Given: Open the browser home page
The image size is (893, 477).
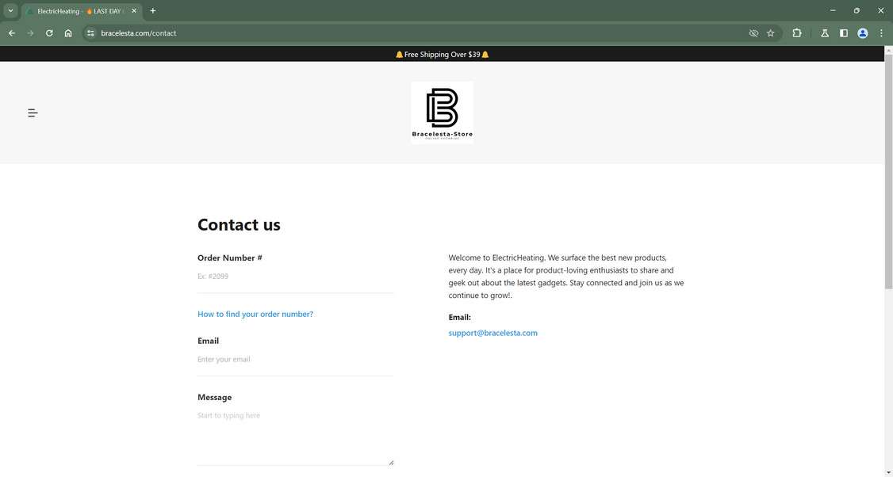Looking at the screenshot, I should pyautogui.click(x=68, y=33).
